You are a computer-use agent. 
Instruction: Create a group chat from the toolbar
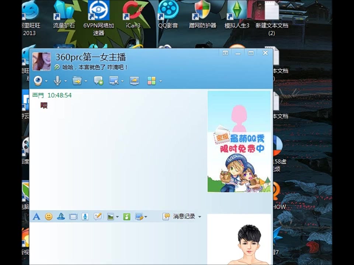[x=98, y=81]
